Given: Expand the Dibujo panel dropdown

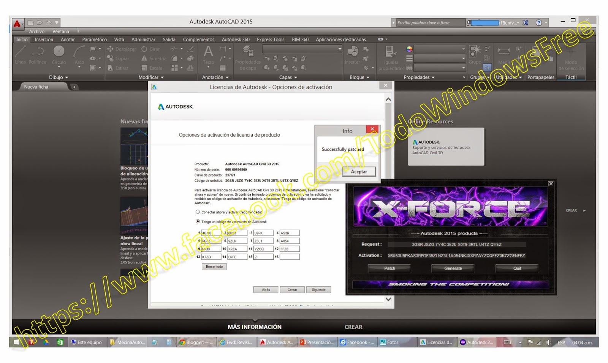Looking at the screenshot, I should [x=59, y=77].
